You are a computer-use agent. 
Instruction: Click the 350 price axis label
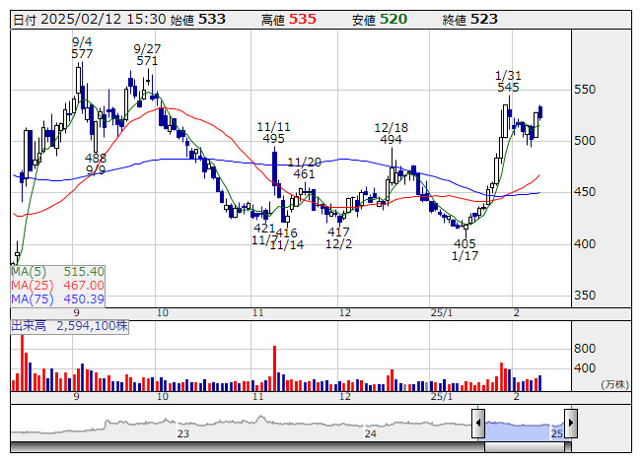pos(585,296)
